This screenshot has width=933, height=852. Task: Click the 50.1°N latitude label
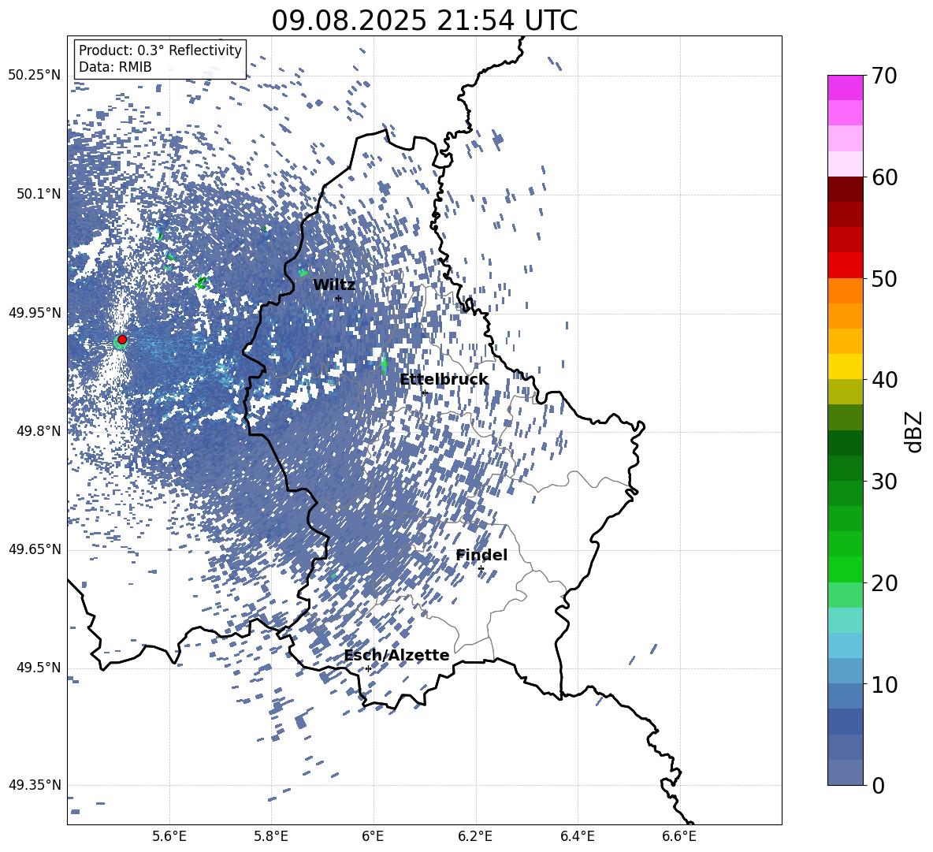(x=39, y=194)
